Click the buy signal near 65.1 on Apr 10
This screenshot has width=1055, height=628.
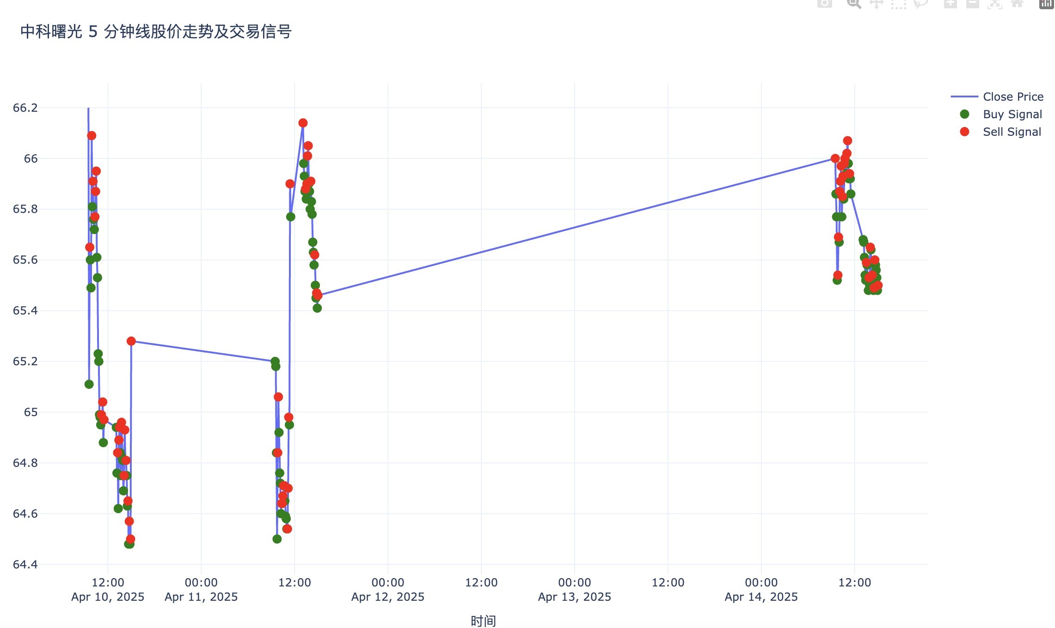point(89,384)
